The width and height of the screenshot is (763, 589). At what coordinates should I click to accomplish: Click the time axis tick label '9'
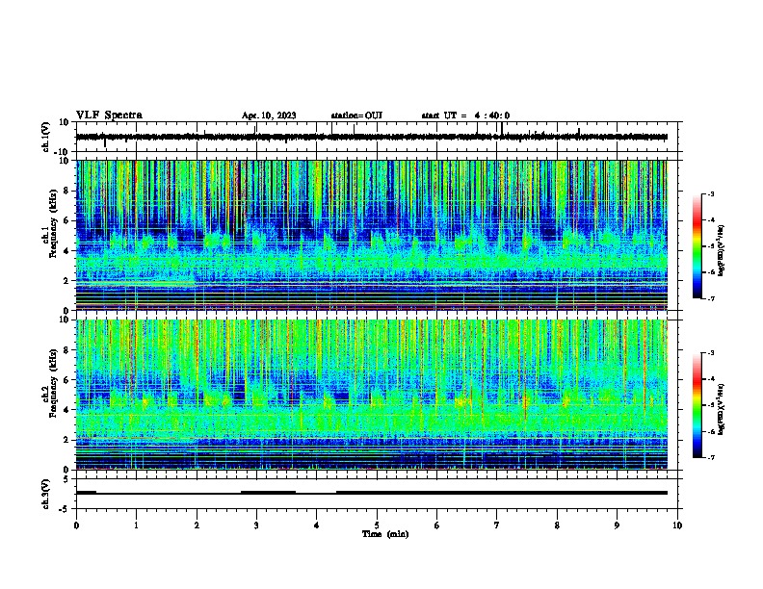click(x=617, y=525)
